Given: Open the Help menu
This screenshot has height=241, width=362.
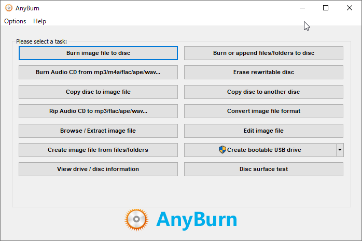Looking at the screenshot, I should (x=40, y=21).
